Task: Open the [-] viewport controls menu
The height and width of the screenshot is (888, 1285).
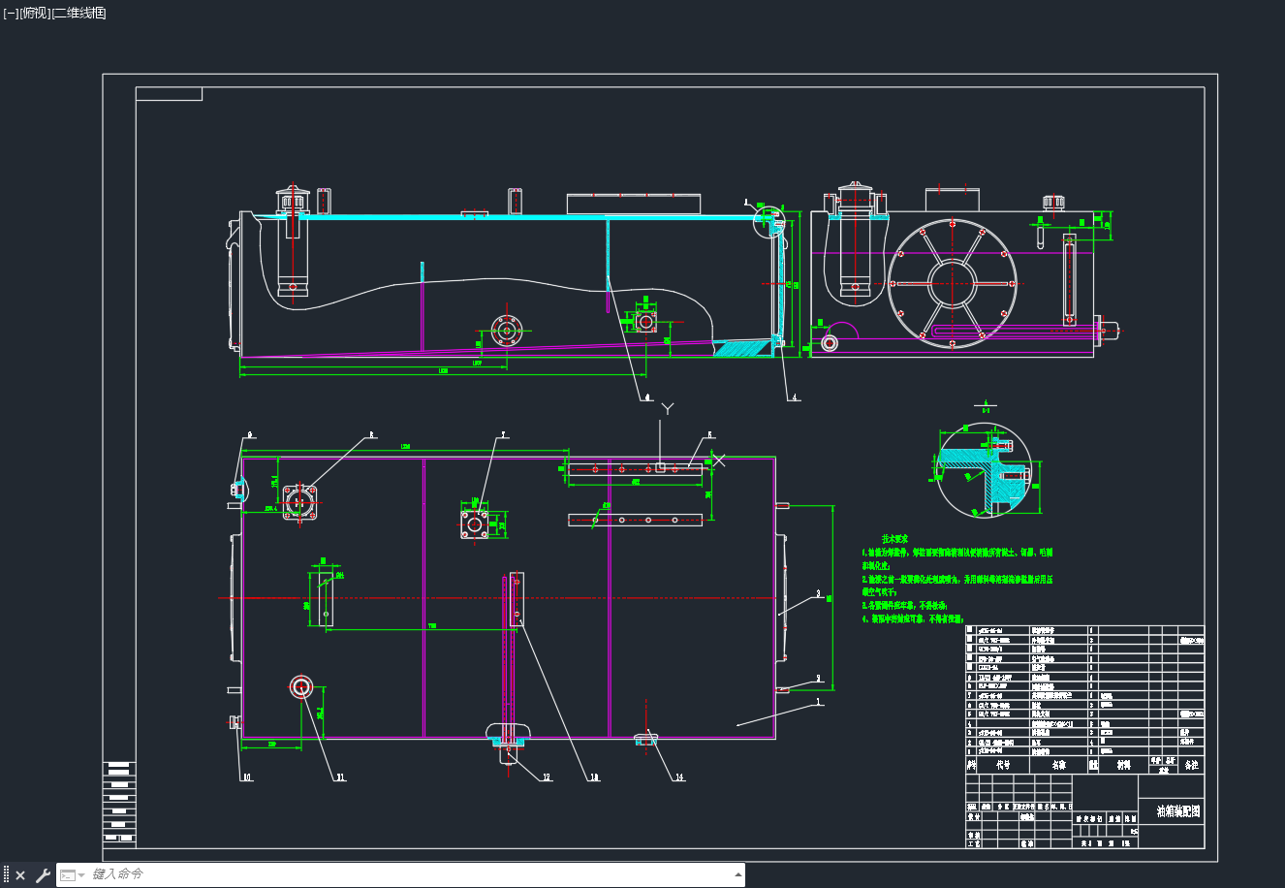Action: point(11,14)
